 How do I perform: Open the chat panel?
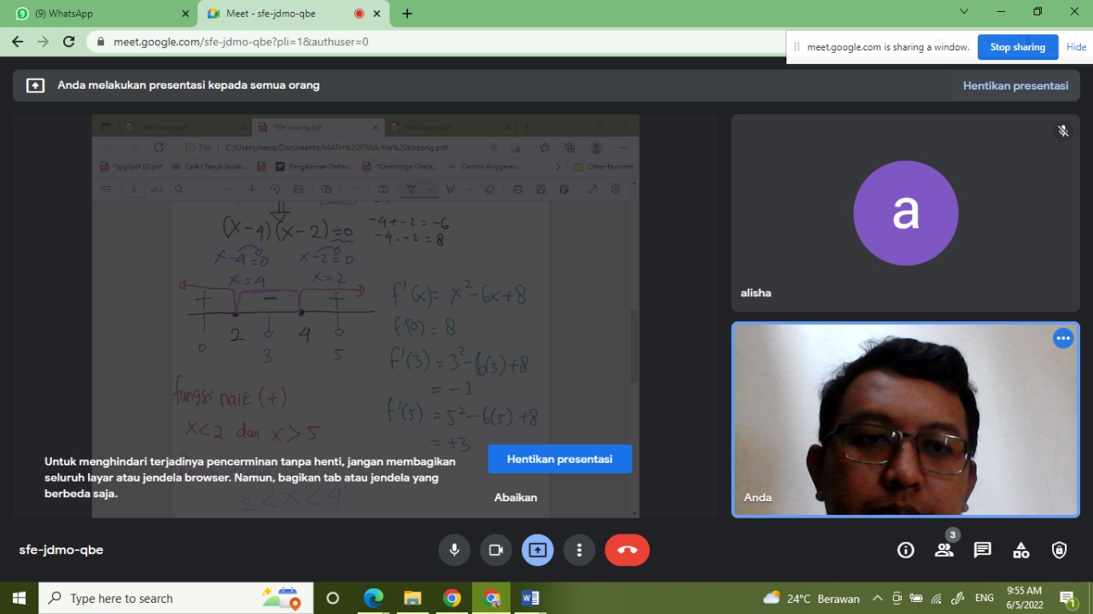pyautogui.click(x=982, y=550)
